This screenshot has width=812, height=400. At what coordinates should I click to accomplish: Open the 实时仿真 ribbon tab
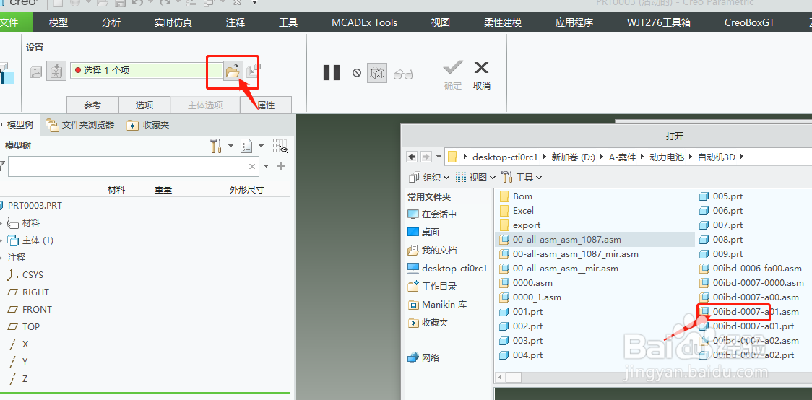(x=173, y=22)
